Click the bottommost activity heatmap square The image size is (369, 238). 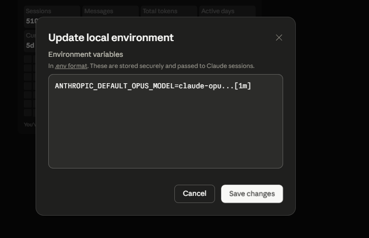click(28, 113)
